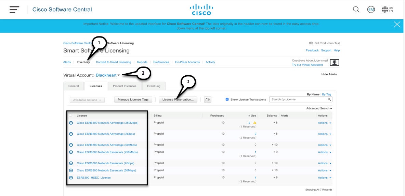This screenshot has height=196, width=405.
Task: Open the ESR6300_HSEC_License link
Action: (x=93, y=178)
